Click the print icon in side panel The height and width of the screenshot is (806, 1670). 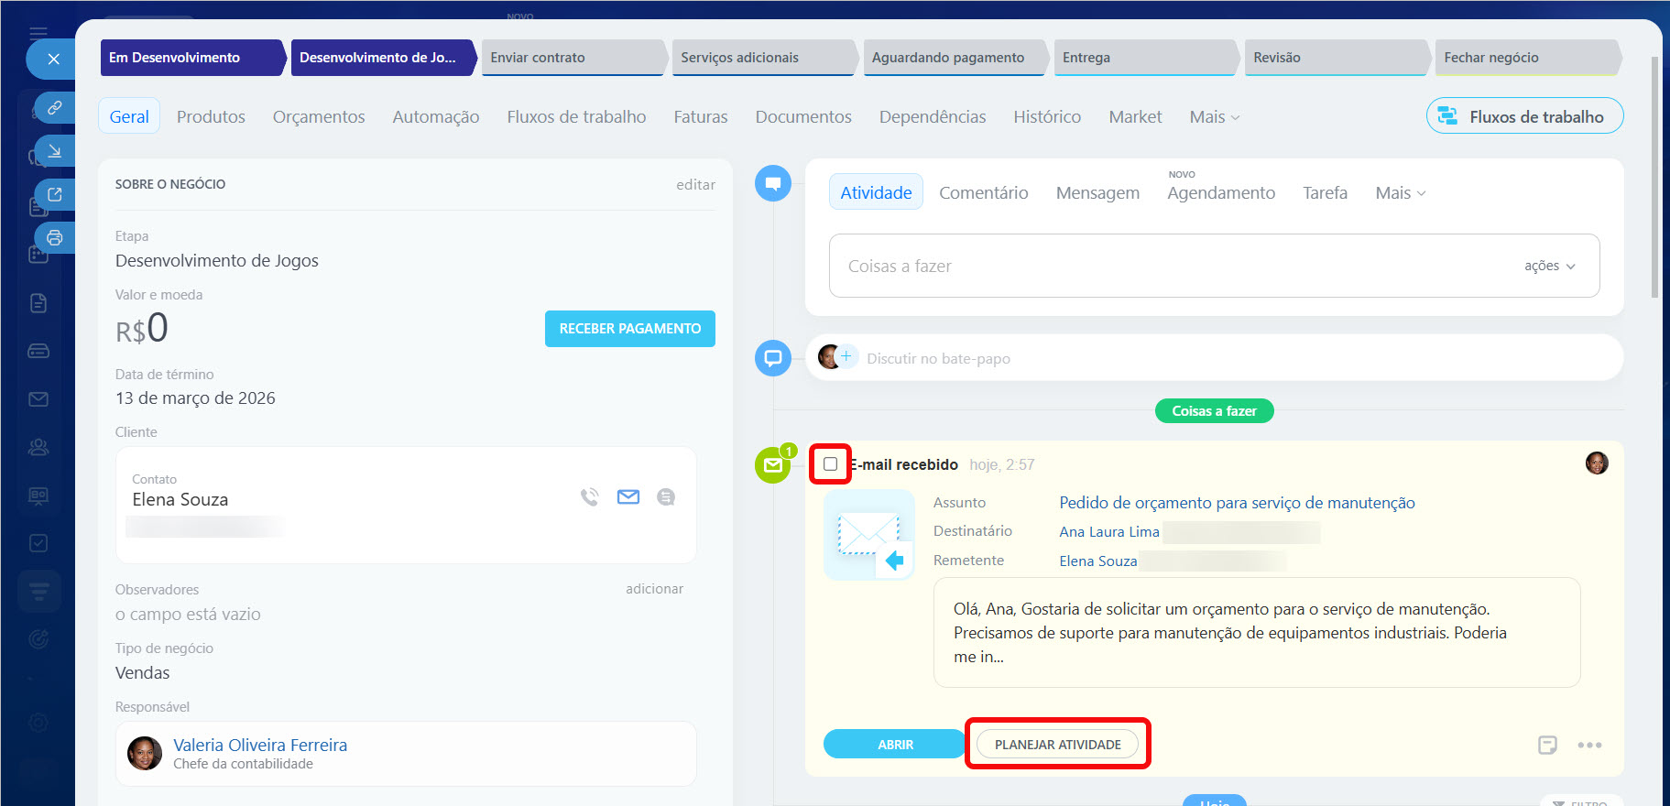point(55,238)
